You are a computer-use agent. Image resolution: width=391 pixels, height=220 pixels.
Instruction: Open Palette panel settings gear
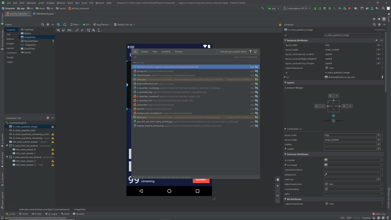point(48,25)
